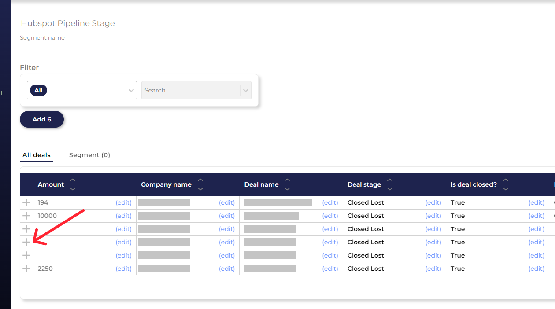Viewport: 555px width, 309px height.
Task: Edit the Is deal closed value on the last row
Action: point(536,269)
